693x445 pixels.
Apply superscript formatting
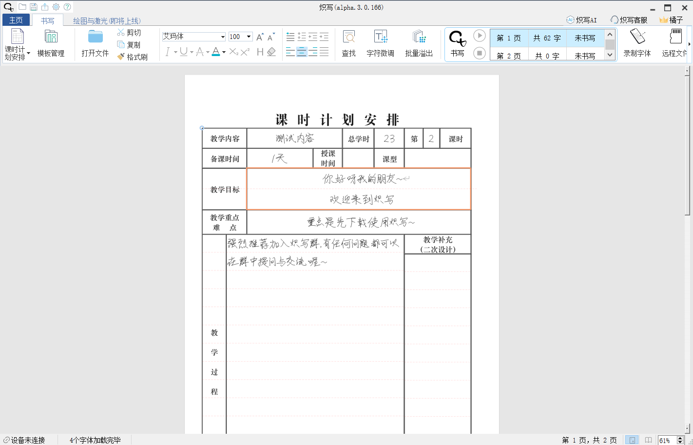point(245,52)
